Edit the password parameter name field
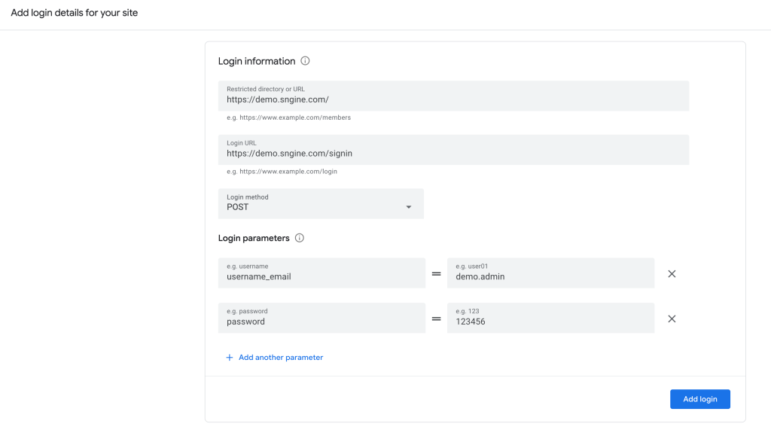Screen dimensions: 771x442 coord(322,318)
